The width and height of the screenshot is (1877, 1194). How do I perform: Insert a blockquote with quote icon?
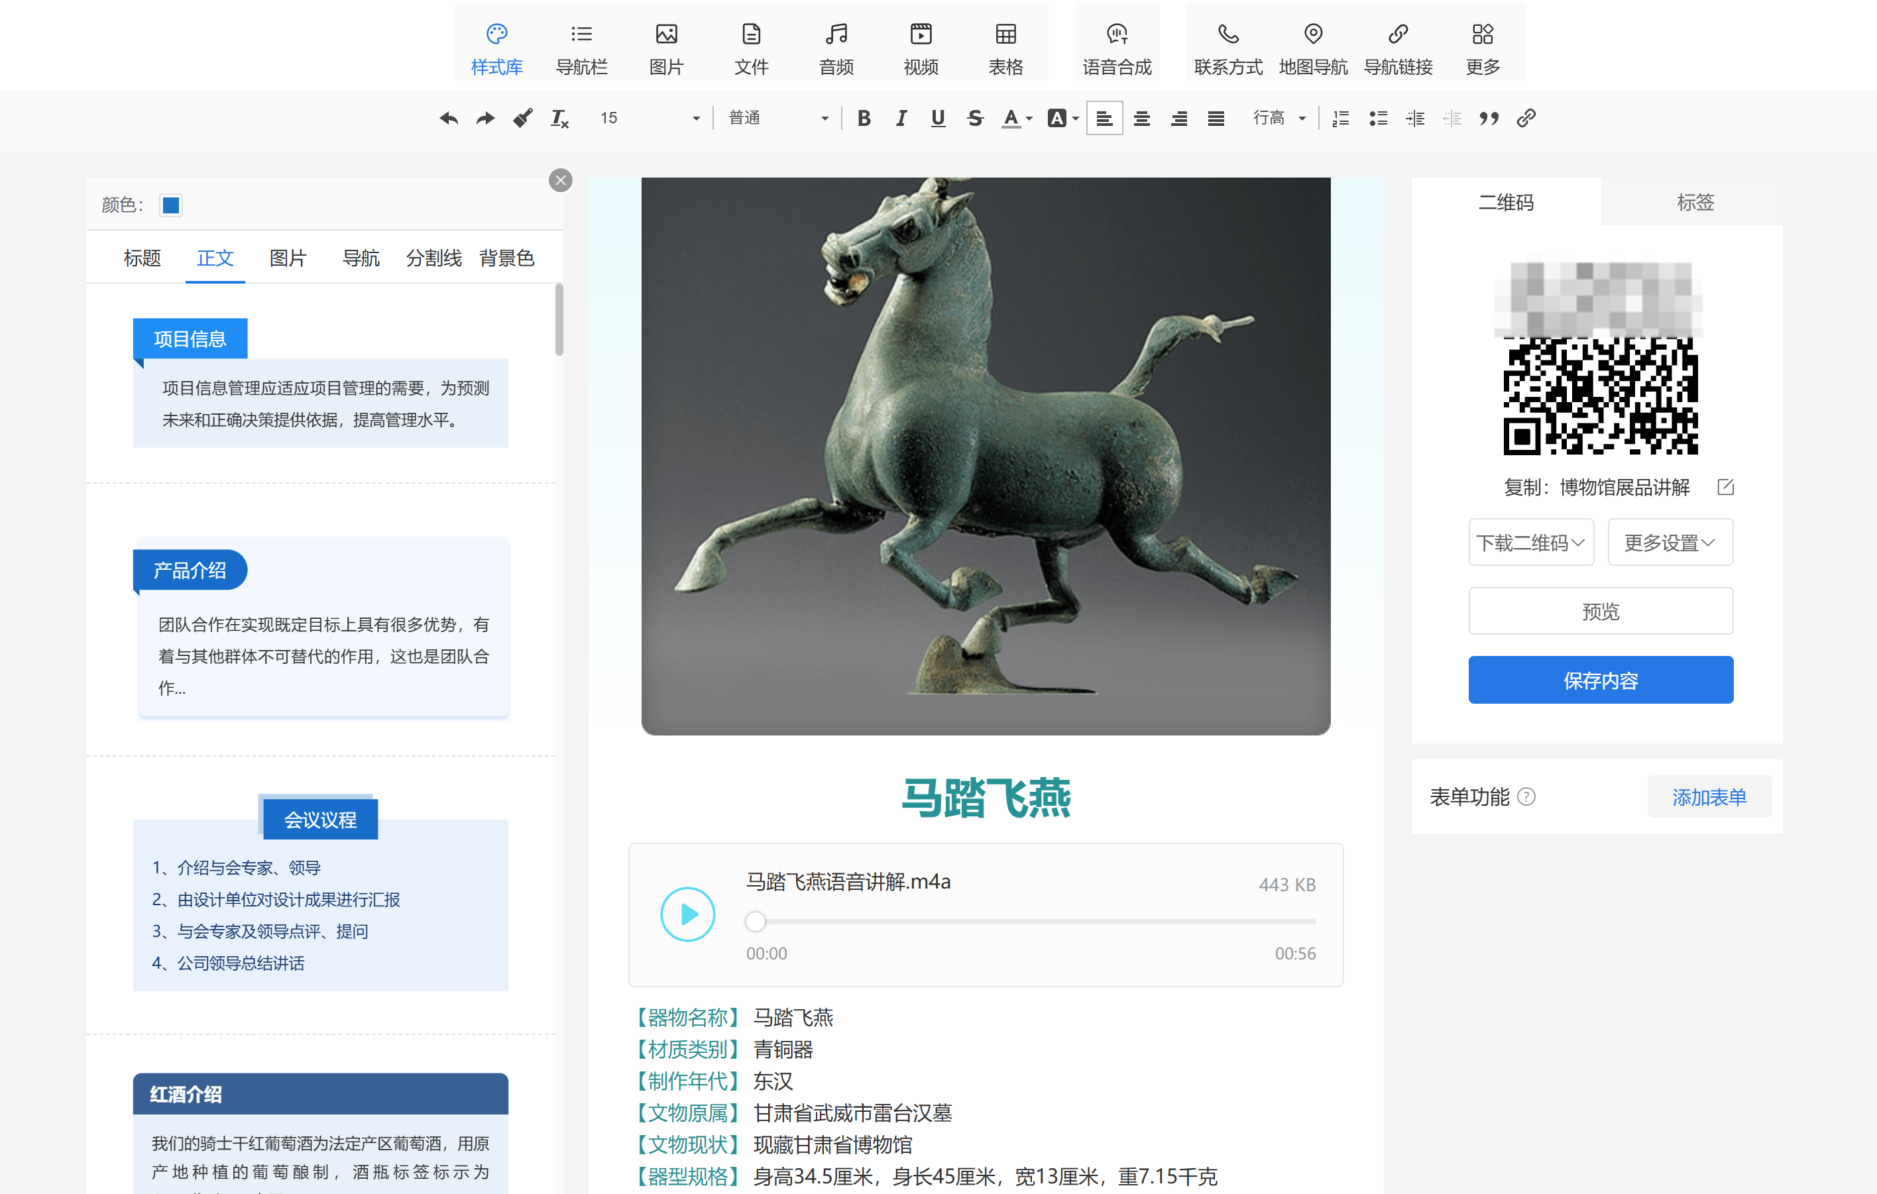point(1489,119)
